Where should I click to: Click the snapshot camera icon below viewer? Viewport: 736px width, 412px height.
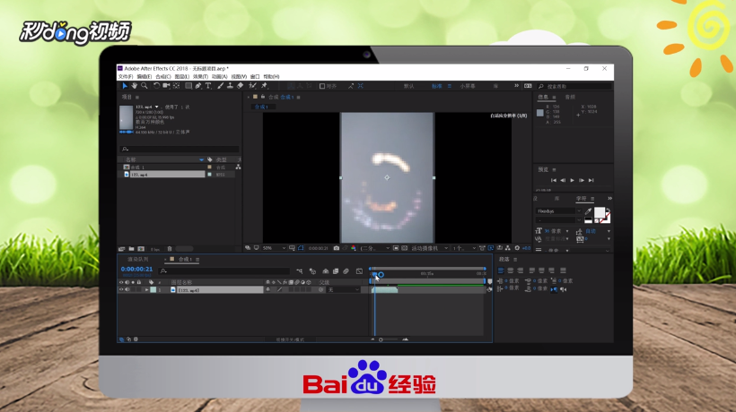336,248
